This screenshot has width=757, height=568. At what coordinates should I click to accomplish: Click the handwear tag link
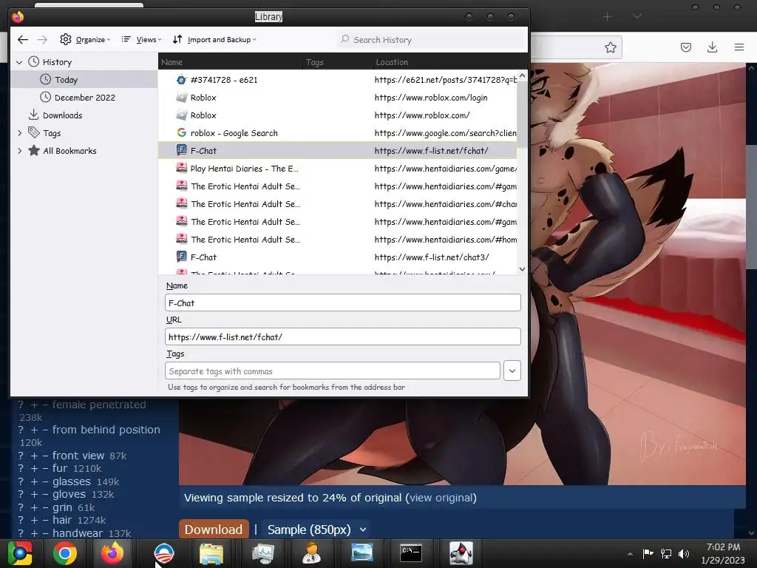pos(78,532)
